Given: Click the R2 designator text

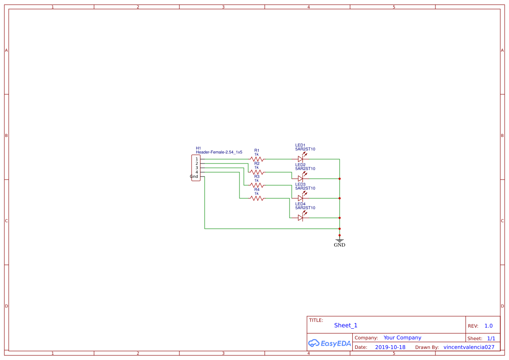Looking at the screenshot, I should (x=257, y=163).
